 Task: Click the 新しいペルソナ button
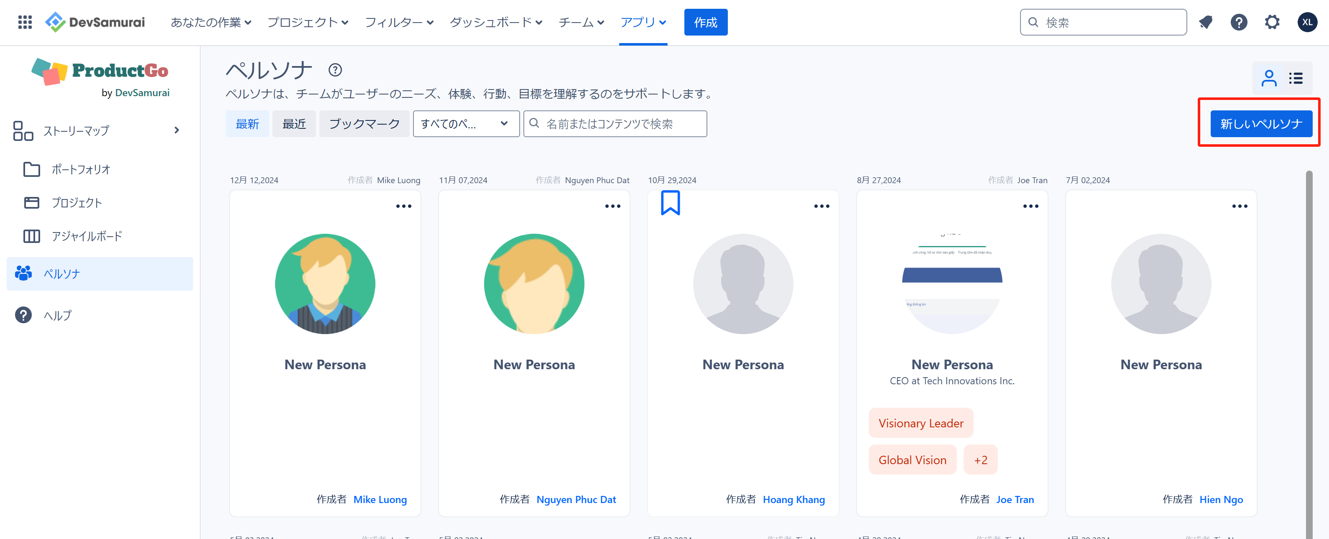[x=1261, y=124]
